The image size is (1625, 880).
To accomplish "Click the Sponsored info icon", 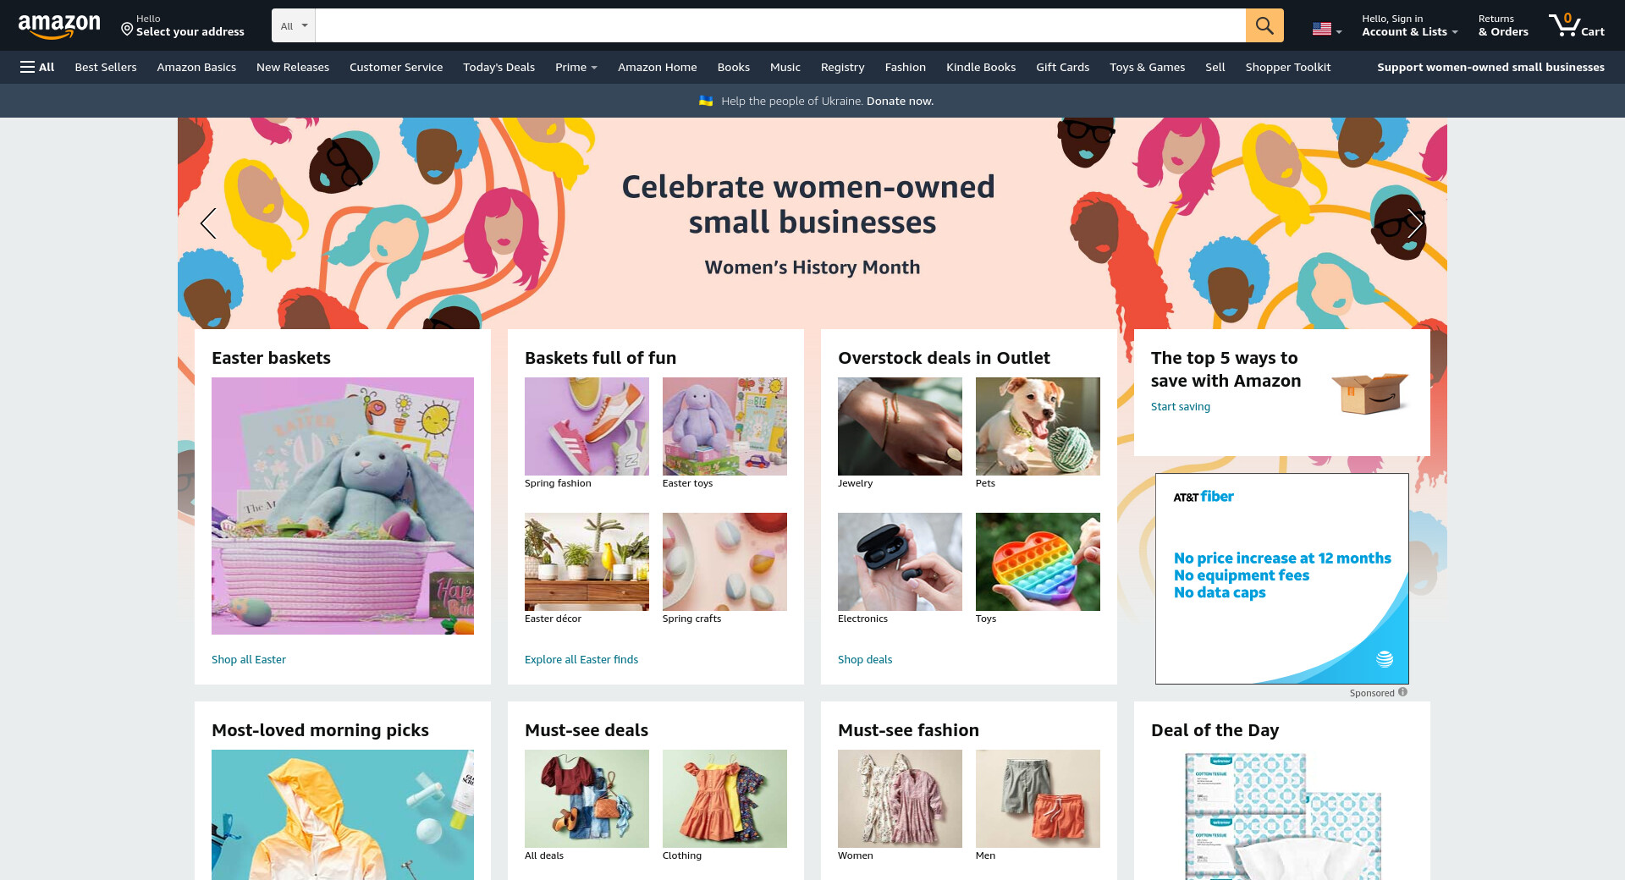I will 1402,692.
